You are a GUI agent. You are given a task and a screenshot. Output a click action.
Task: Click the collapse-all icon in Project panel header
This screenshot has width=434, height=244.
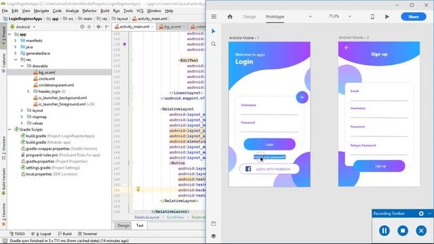point(89,27)
